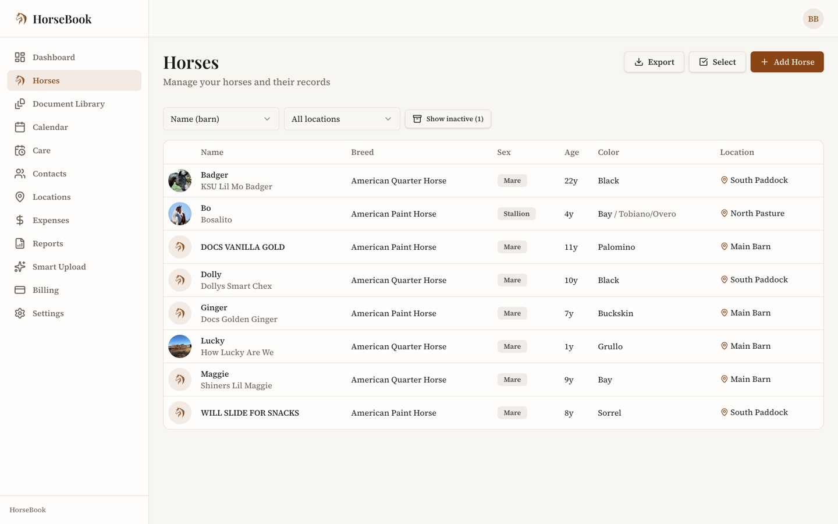Open Main Barn link in Ginger's row

coord(745,313)
